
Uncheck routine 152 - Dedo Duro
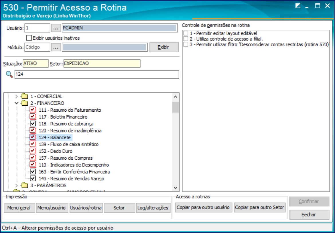[33, 151]
